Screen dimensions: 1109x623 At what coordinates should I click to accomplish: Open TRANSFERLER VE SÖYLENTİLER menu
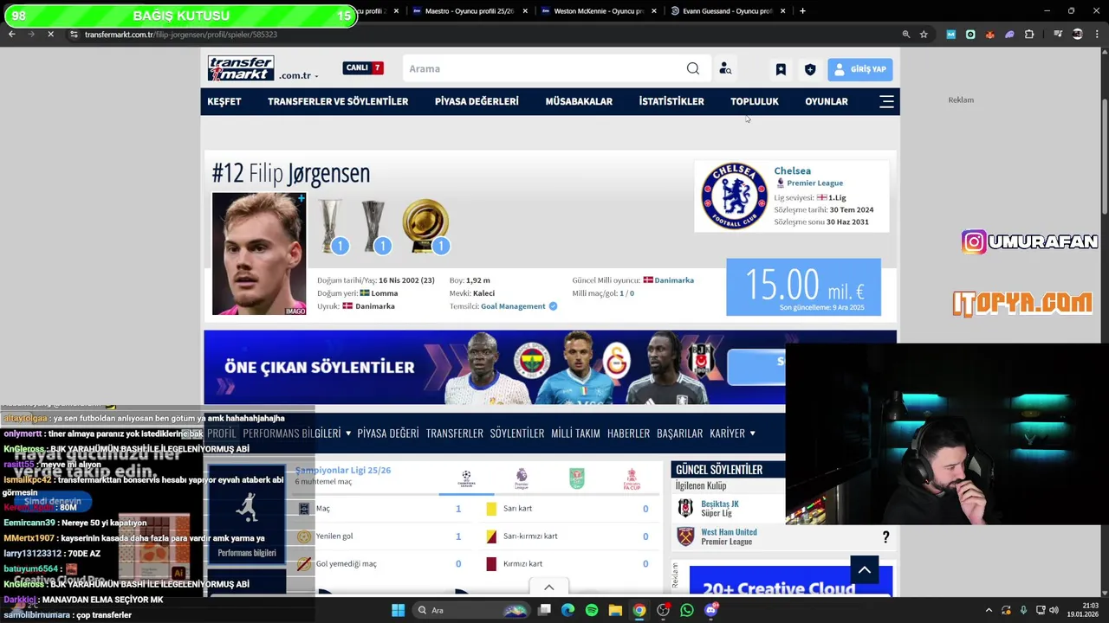(x=338, y=101)
